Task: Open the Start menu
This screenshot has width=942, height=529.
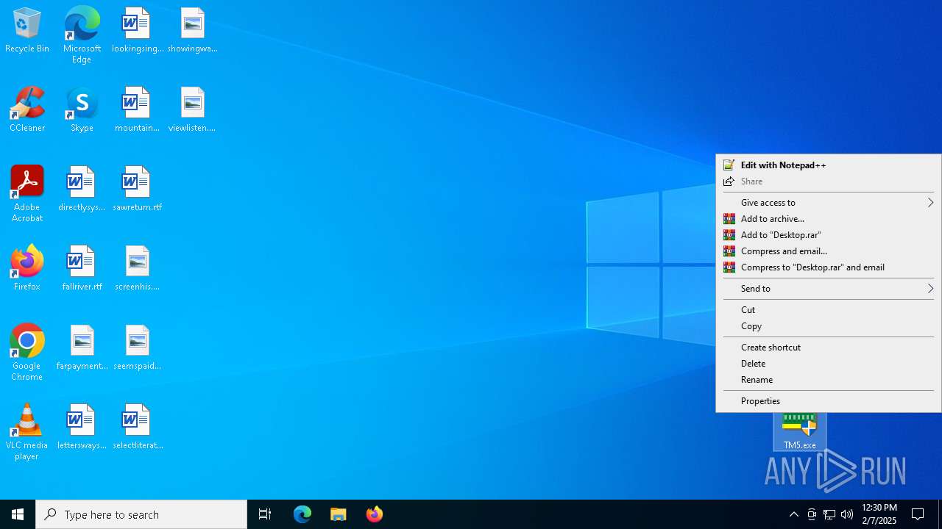Action: pos(18,514)
